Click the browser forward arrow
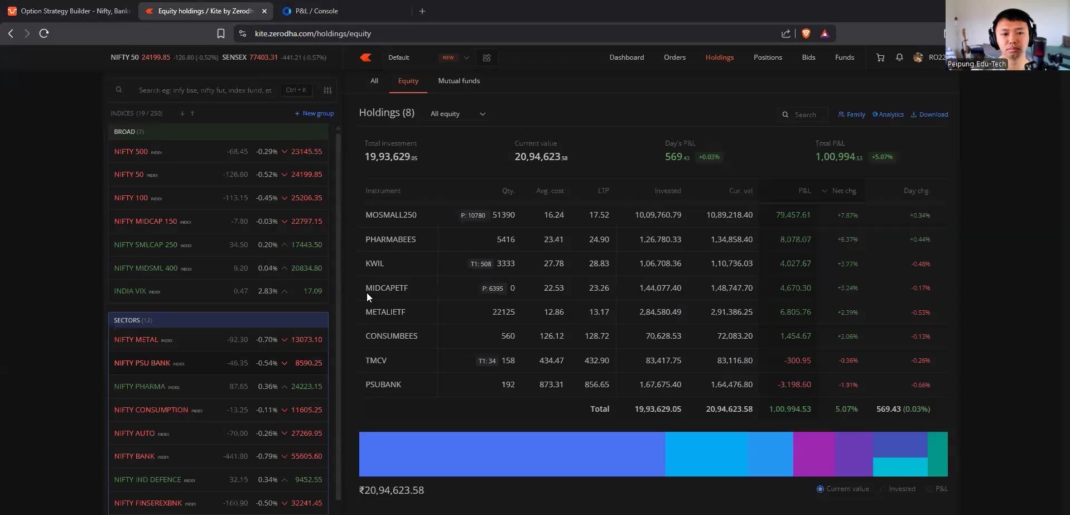Screen dimensions: 1070x515 (x=27, y=33)
